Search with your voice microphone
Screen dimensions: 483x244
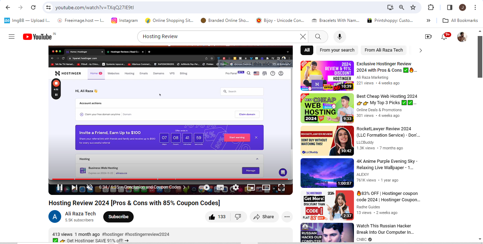339,37
